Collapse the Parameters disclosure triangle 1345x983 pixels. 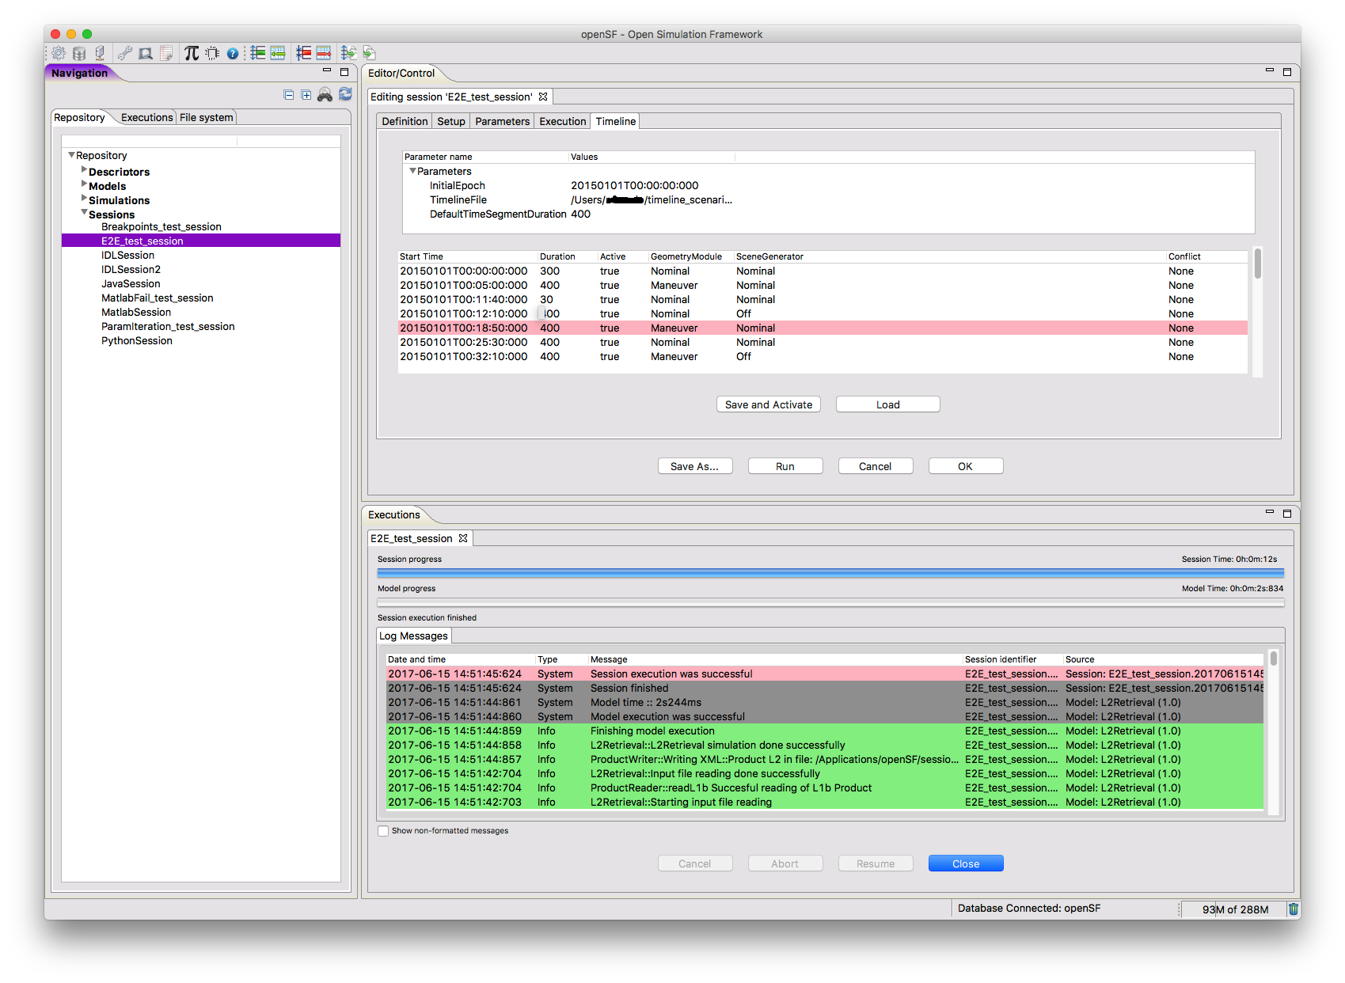412,171
